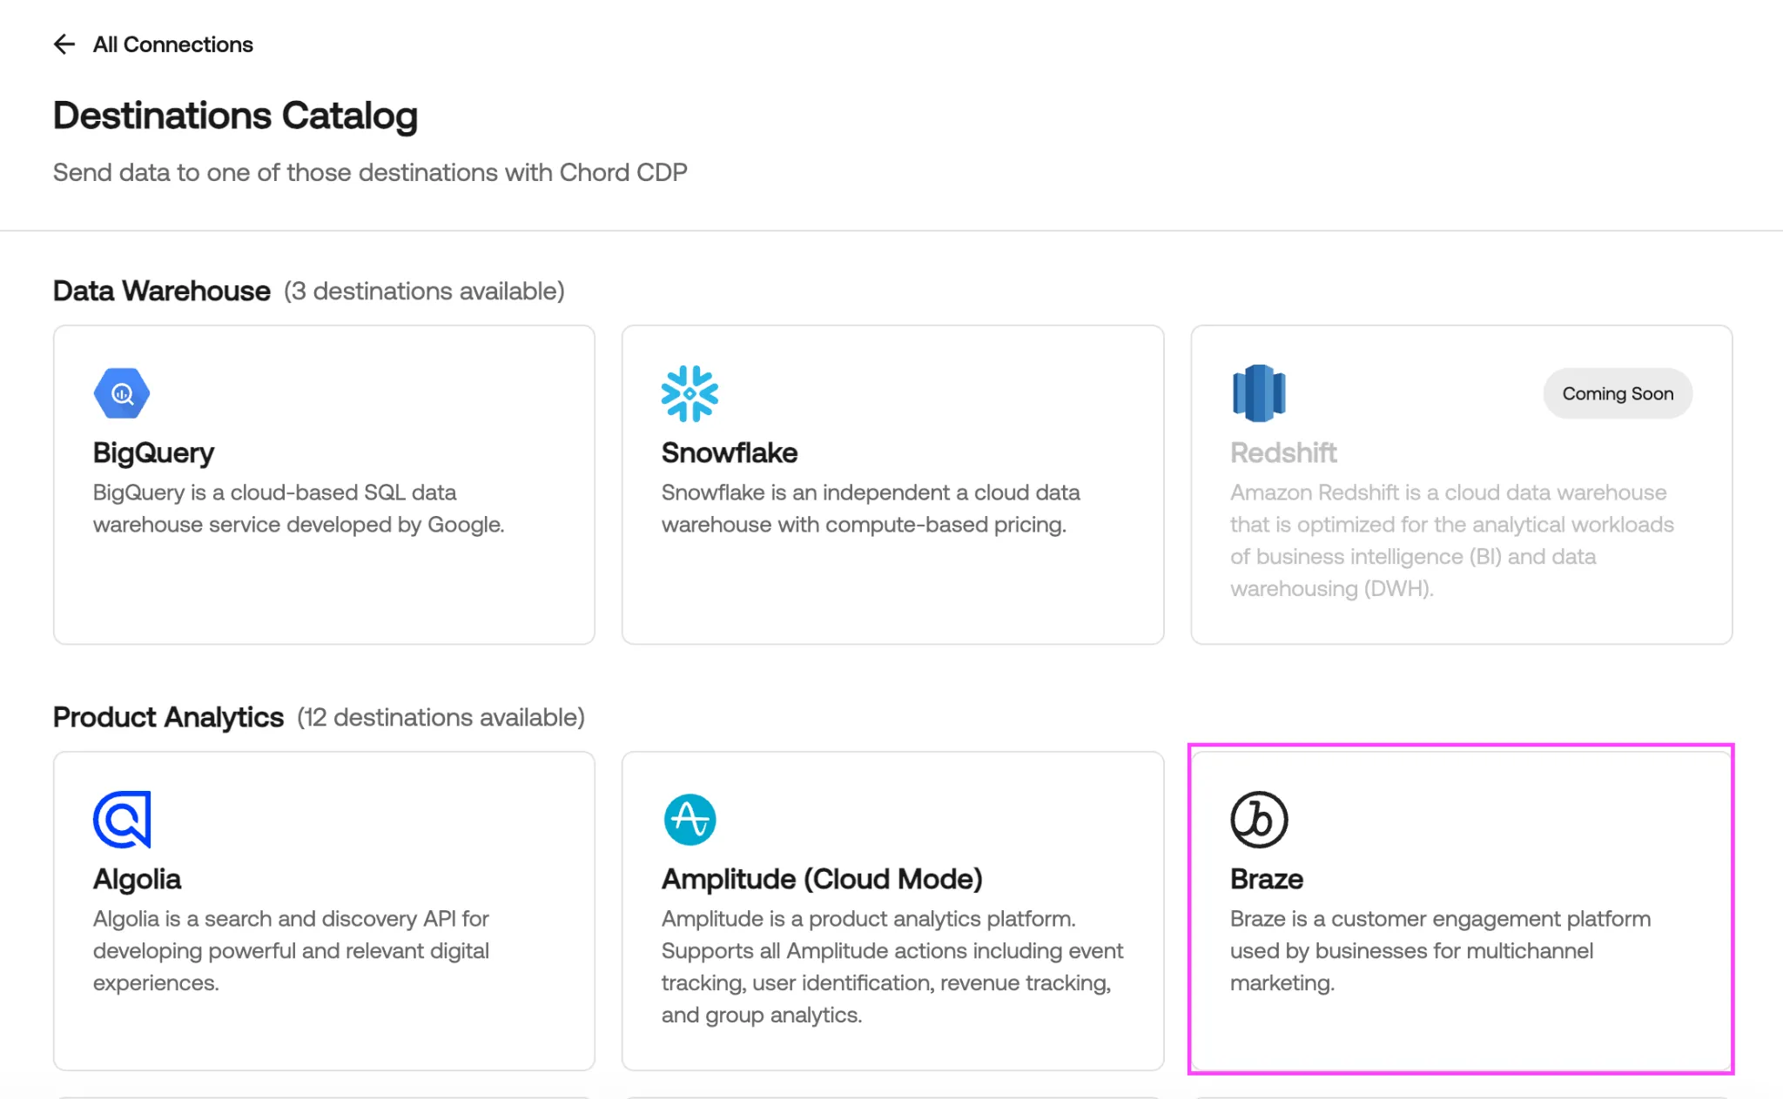Click the Braze description text

click(1440, 950)
